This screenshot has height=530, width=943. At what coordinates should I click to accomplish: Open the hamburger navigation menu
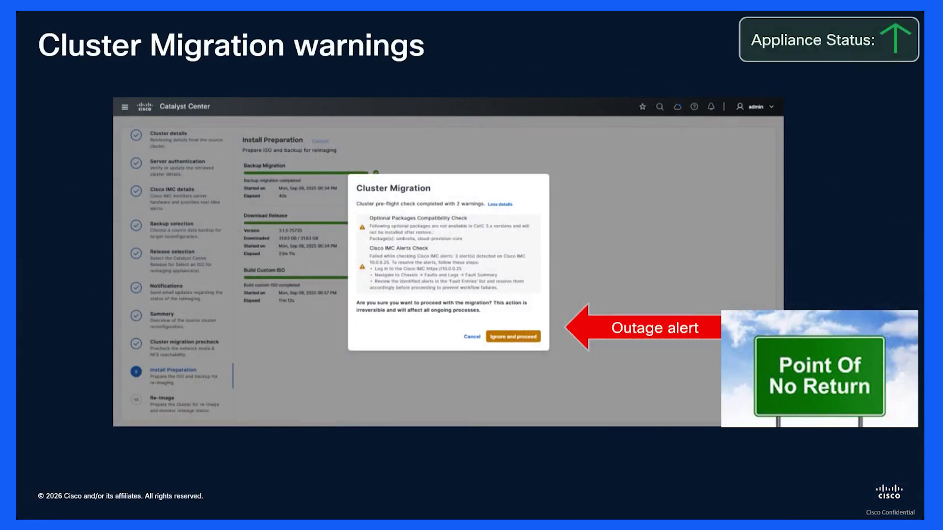click(125, 106)
